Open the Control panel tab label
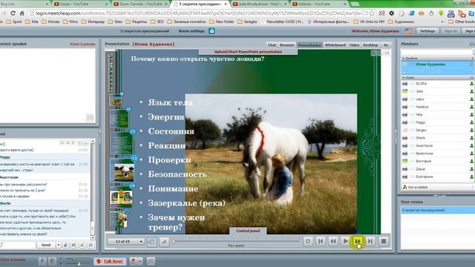 [x=248, y=231]
